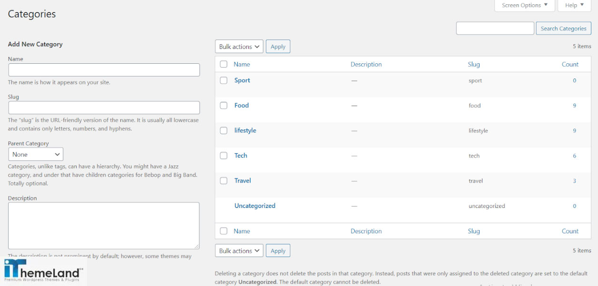598x286 pixels.
Task: Expand the Help panel
Action: [x=575, y=5]
